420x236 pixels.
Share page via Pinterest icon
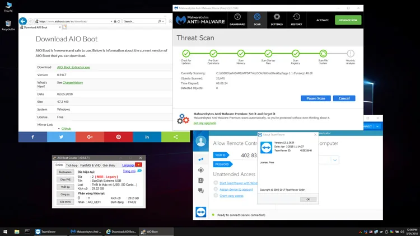pyautogui.click(x=118, y=137)
